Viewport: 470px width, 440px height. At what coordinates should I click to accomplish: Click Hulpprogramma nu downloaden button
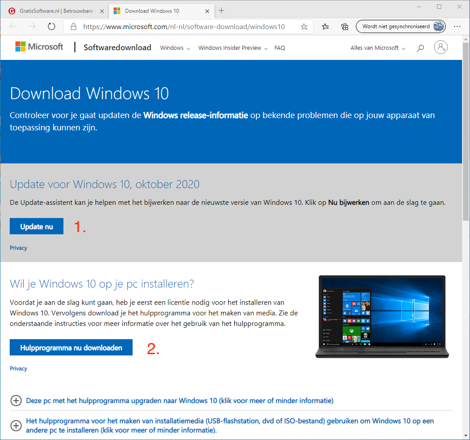pyautogui.click(x=71, y=348)
